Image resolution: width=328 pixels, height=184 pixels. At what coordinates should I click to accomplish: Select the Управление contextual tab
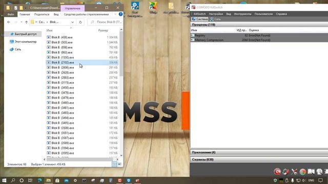click(72, 8)
